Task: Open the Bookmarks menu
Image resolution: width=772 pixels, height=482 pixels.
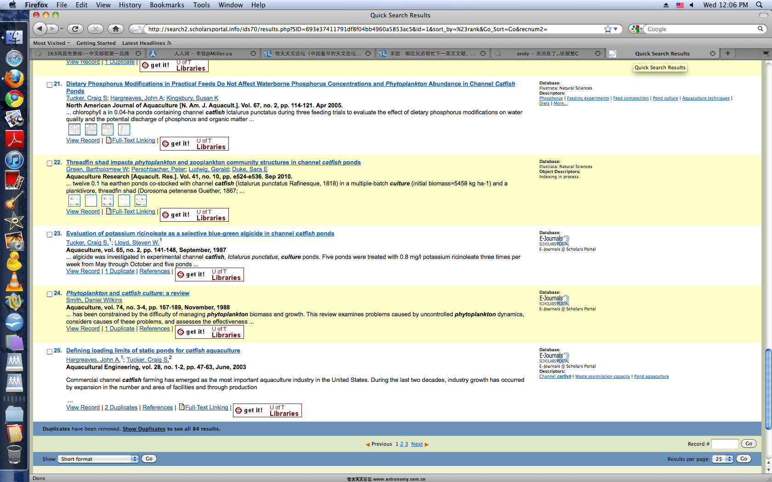Action: point(167,5)
